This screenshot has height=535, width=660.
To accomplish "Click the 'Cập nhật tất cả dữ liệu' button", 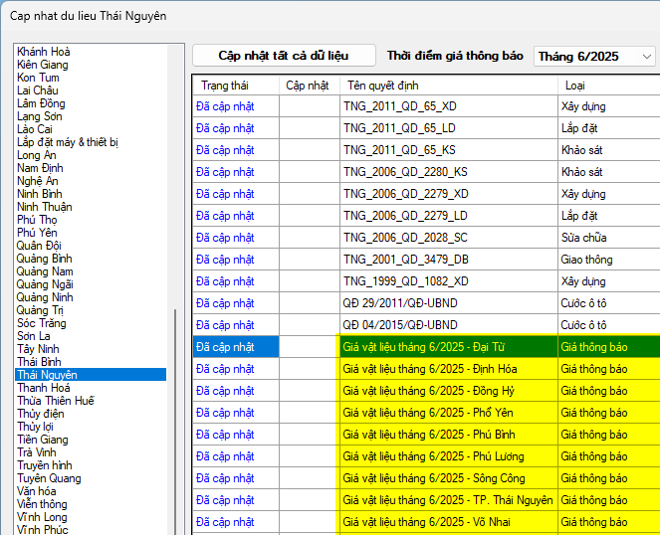I will click(284, 56).
